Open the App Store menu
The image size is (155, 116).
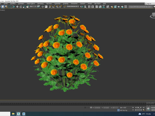tap(98, 4)
